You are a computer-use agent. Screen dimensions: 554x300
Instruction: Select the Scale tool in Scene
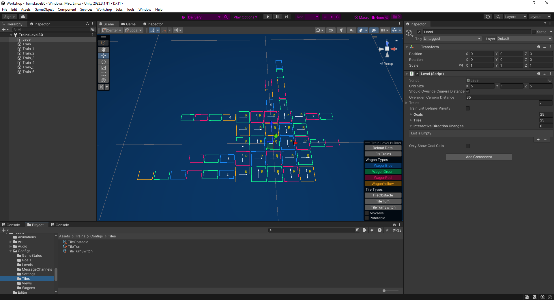104,68
